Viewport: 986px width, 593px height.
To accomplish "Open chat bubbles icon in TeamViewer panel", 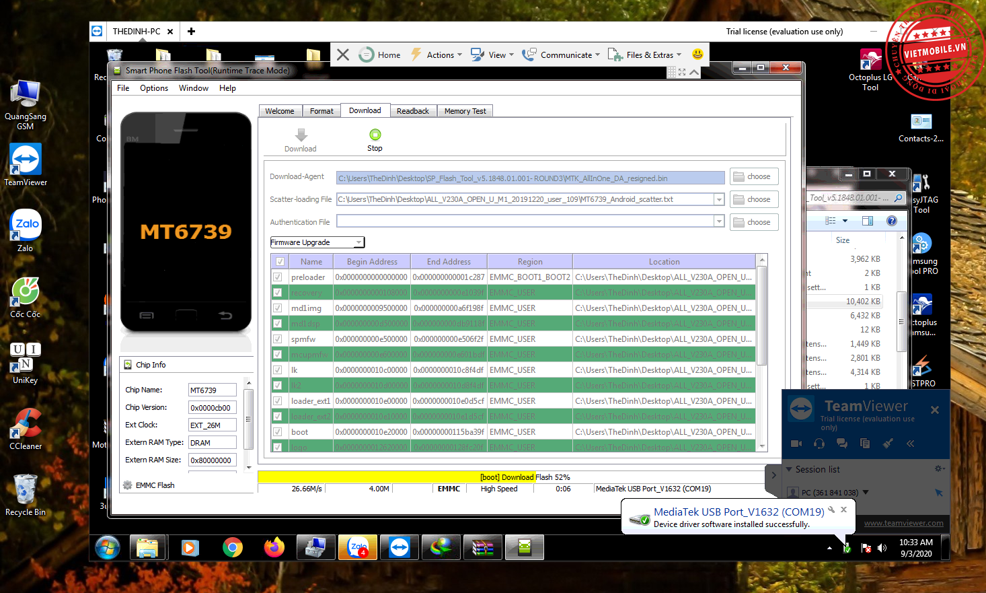I will coord(841,444).
